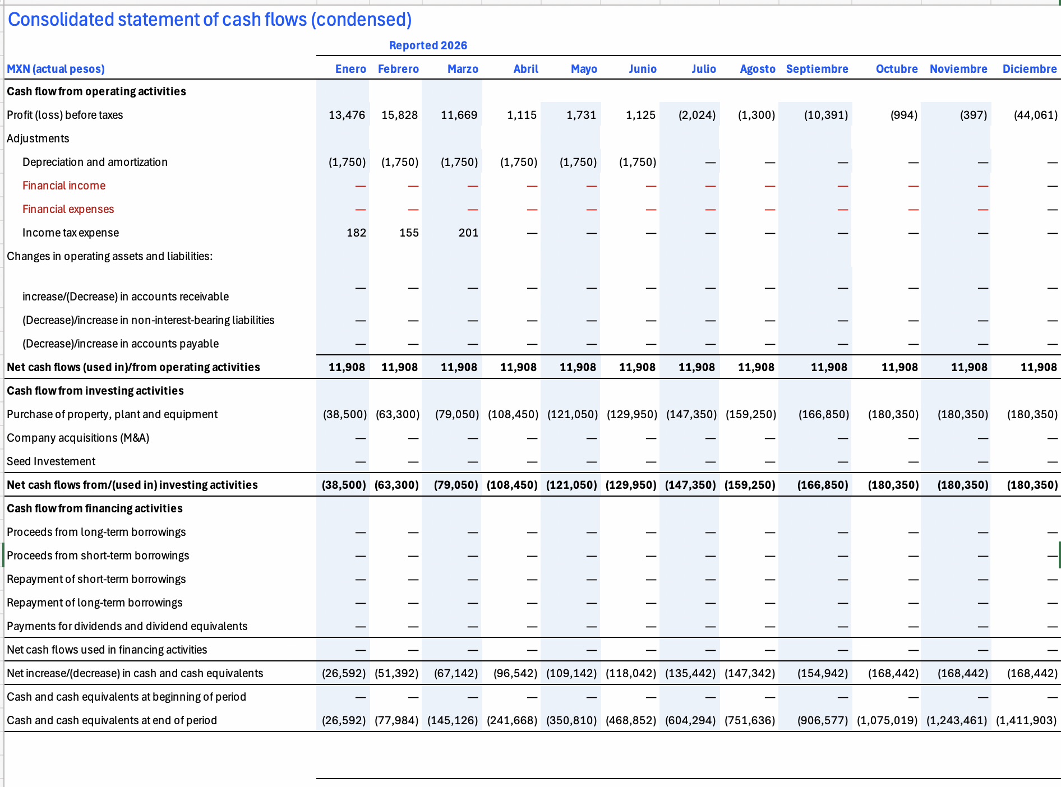Viewport: 1061px width, 787px height.
Task: Select 'Company acquisitions (M&A)' row label
Action: tap(78, 438)
